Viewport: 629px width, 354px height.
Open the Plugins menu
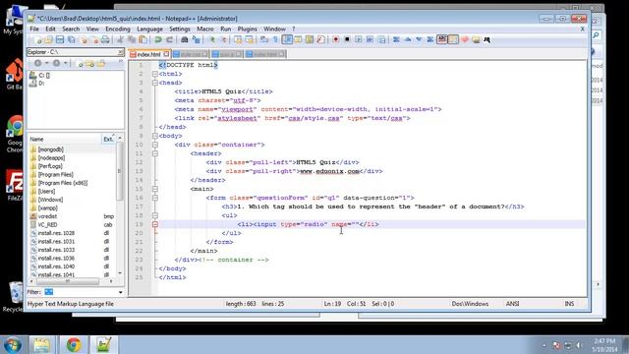(247, 29)
